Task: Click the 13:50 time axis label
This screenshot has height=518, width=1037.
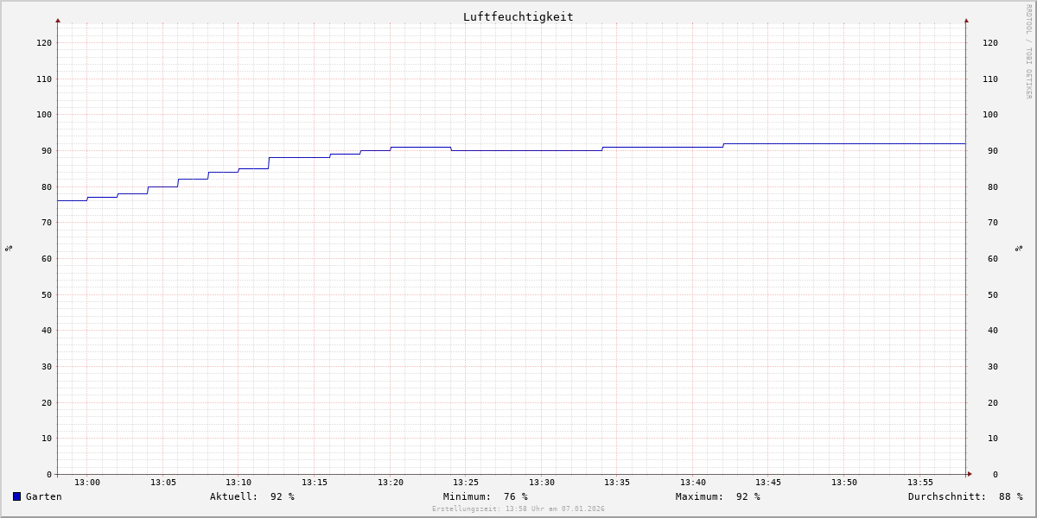Action: tap(844, 483)
